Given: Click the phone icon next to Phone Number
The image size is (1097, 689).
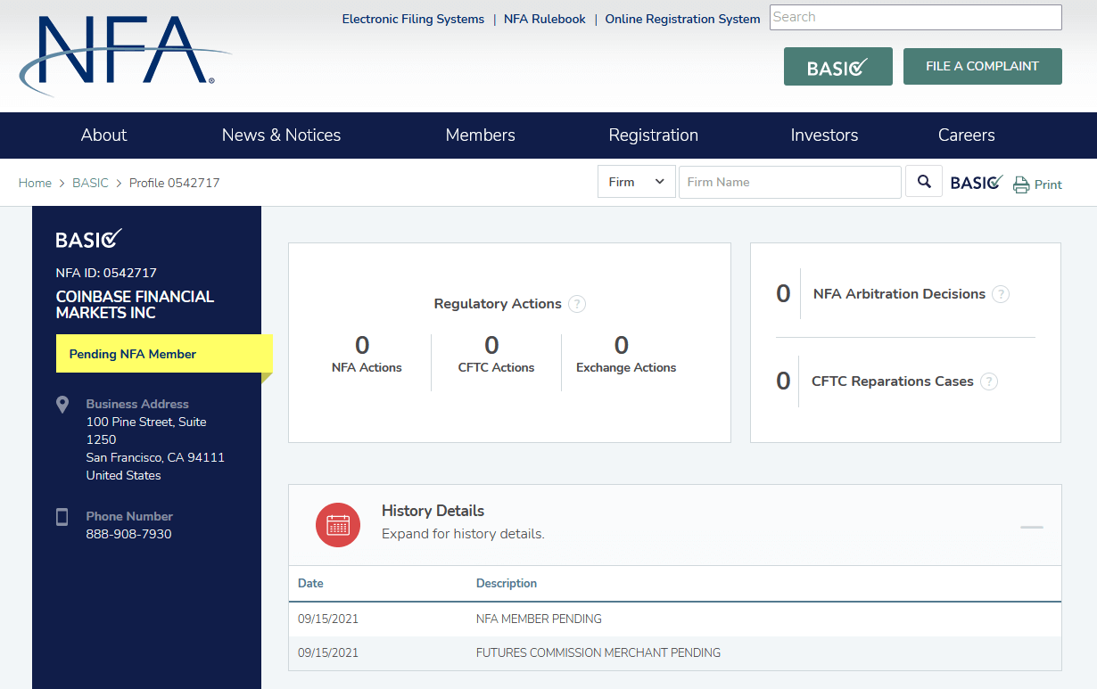Looking at the screenshot, I should (62, 516).
